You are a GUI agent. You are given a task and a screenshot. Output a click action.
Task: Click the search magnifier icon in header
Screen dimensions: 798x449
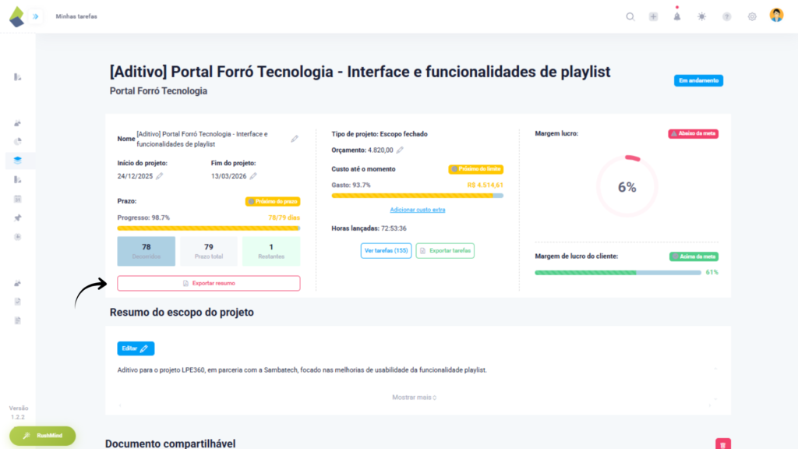630,16
